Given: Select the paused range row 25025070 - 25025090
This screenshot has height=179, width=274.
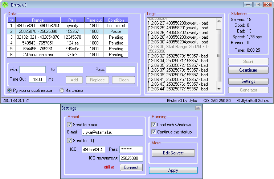Looking at the screenshot, I should pyautogui.click(x=38, y=31).
